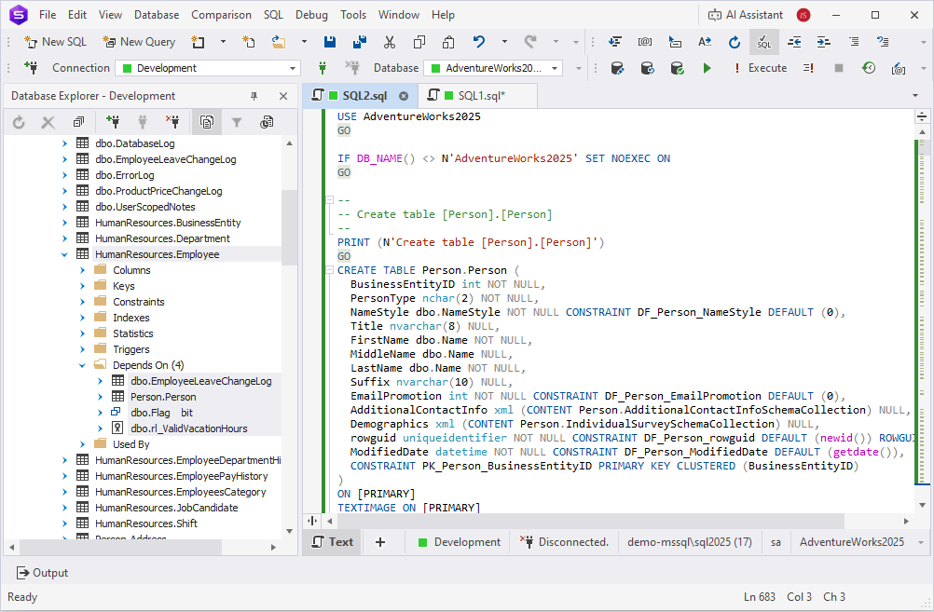Viewport: 934px width, 612px height.
Task: Click the database commit checkmark icon
Action: coord(678,68)
